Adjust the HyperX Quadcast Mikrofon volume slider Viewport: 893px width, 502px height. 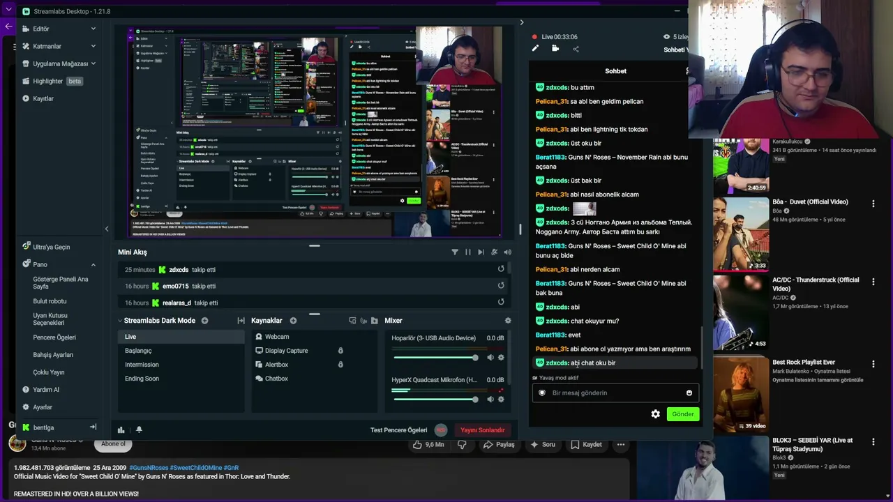[x=436, y=400]
